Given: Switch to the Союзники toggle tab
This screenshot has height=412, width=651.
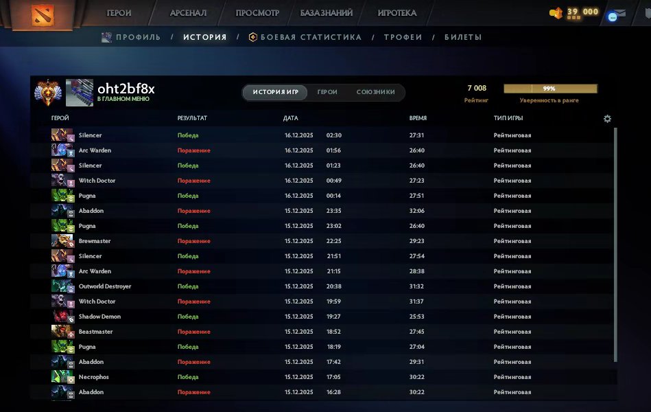Looking at the screenshot, I should (x=375, y=92).
